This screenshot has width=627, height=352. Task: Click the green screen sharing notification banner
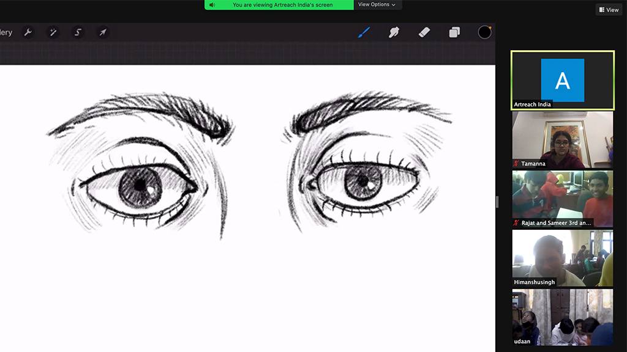282,5
